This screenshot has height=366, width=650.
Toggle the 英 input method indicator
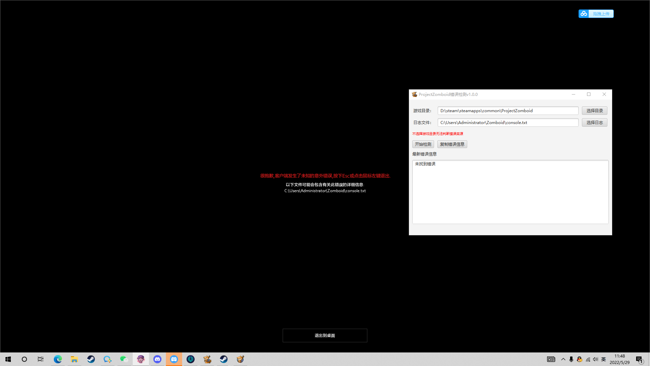pyautogui.click(x=604, y=359)
